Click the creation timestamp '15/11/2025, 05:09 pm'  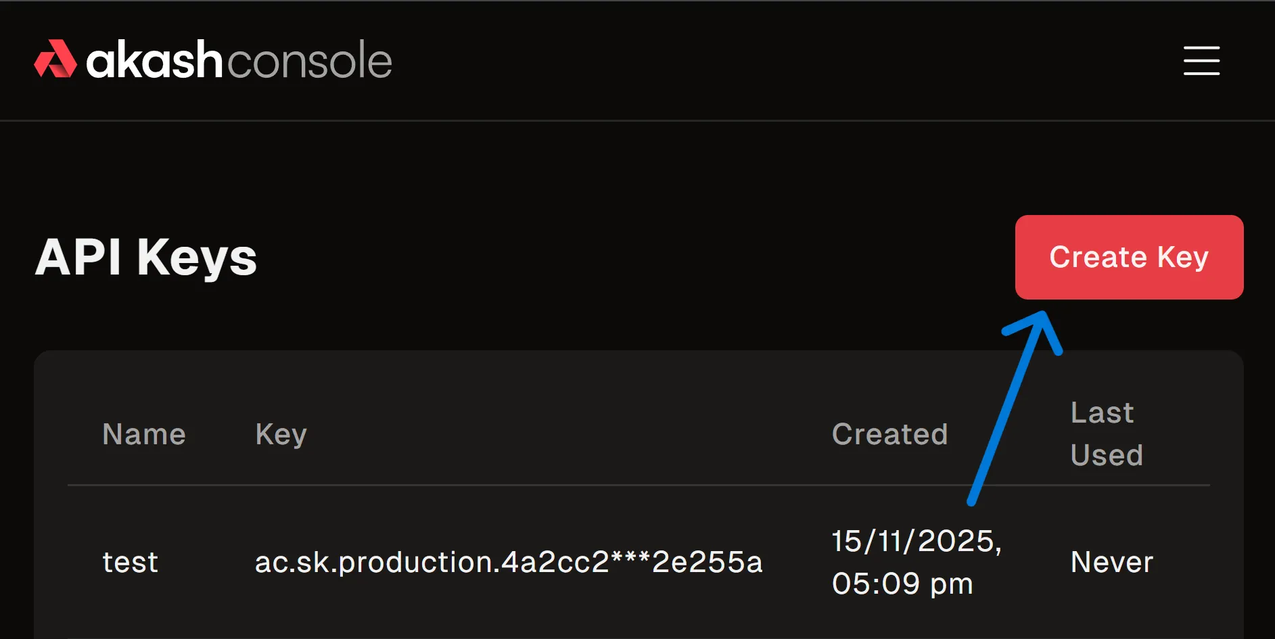(x=916, y=561)
